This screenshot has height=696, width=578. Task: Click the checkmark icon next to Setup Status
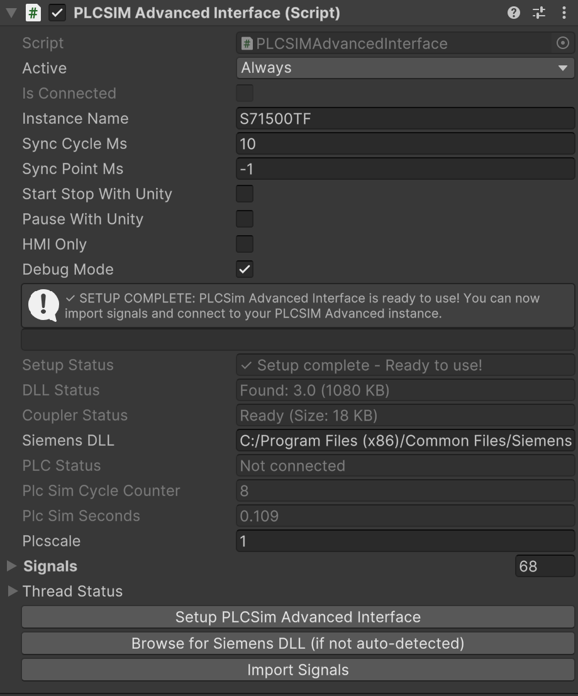(x=247, y=365)
